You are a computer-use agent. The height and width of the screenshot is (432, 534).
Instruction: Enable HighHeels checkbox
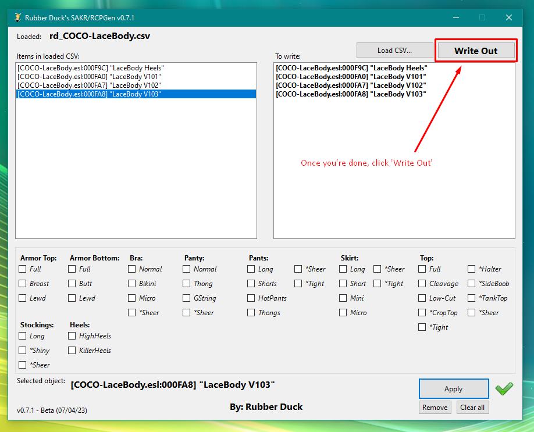[72, 336]
